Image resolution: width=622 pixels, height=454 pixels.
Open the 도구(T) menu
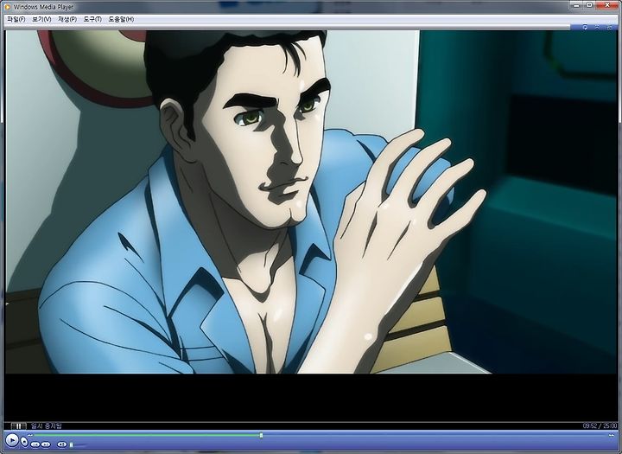92,19
